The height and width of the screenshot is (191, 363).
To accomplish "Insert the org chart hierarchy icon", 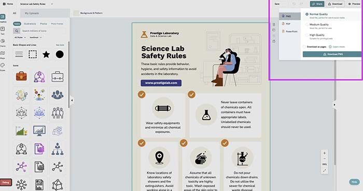I will (x=58, y=149).
